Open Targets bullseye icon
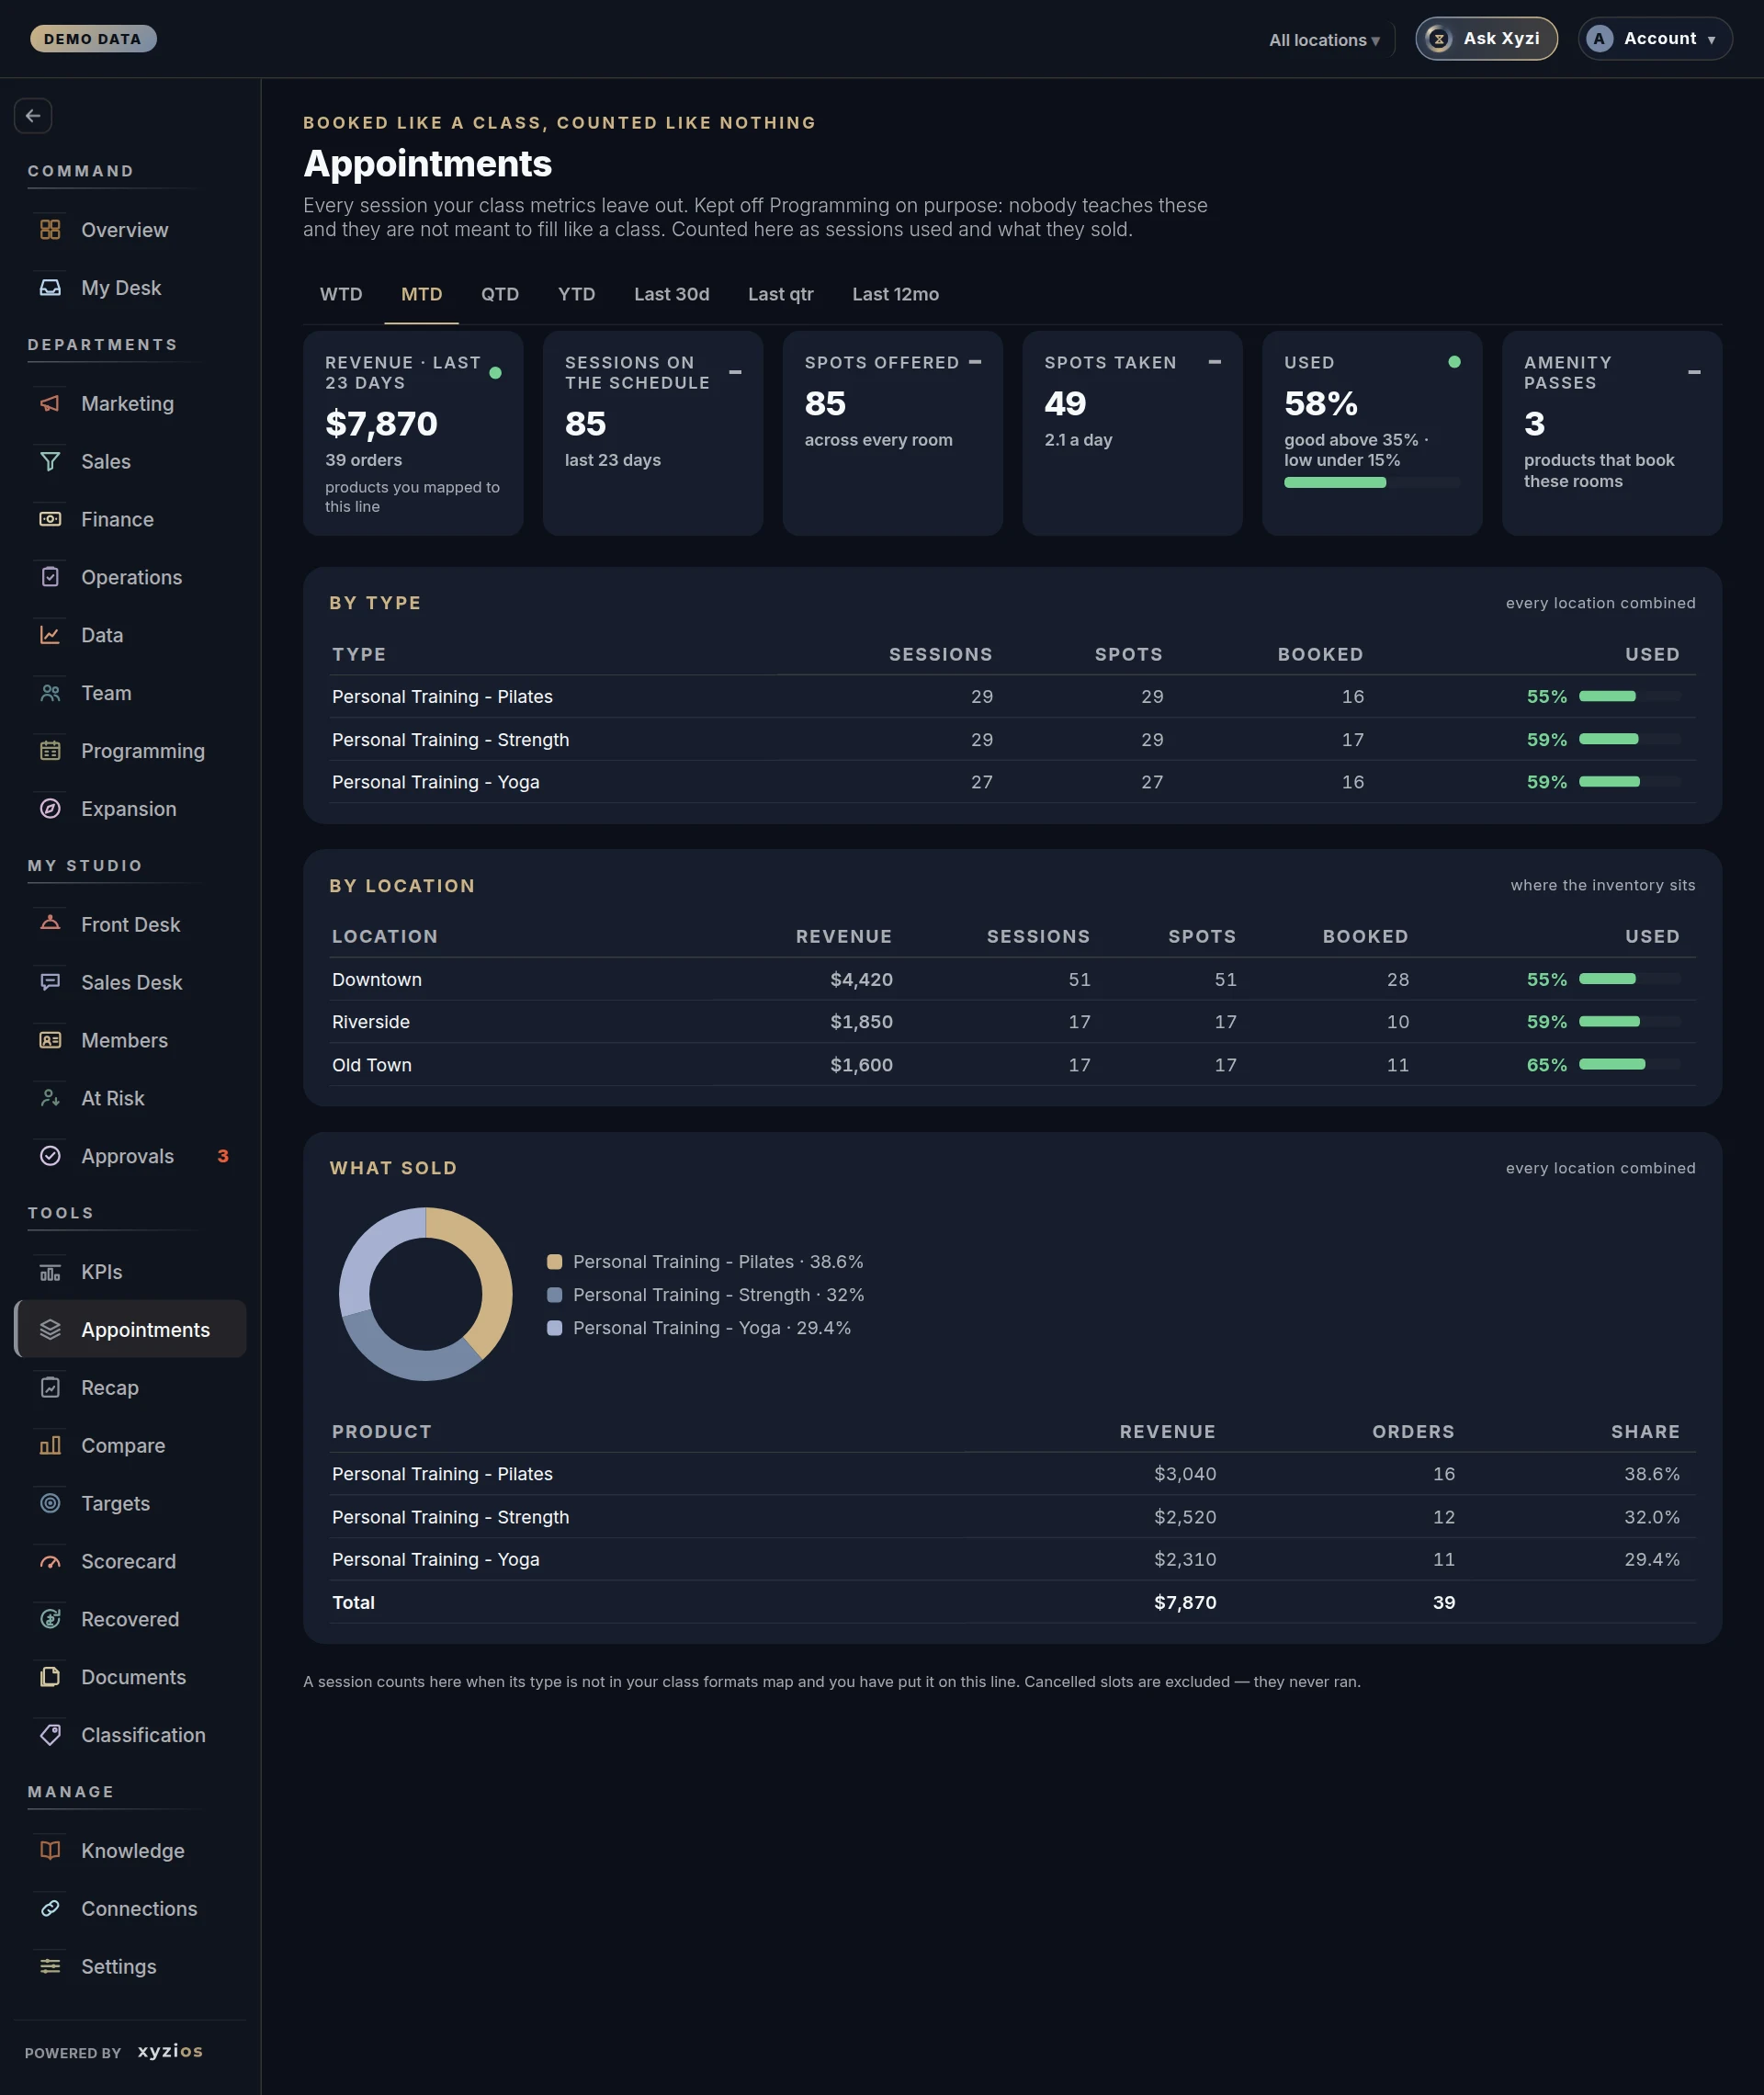 click(x=50, y=1505)
